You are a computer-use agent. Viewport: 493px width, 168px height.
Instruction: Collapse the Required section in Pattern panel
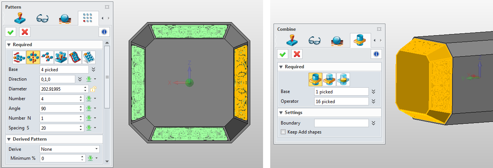pos(9,45)
